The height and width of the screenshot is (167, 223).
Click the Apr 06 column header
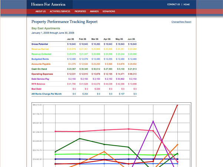coord(107,39)
